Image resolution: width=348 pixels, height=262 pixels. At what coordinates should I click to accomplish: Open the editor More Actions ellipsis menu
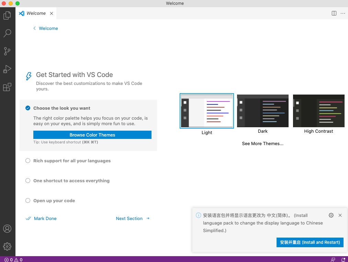point(343,13)
